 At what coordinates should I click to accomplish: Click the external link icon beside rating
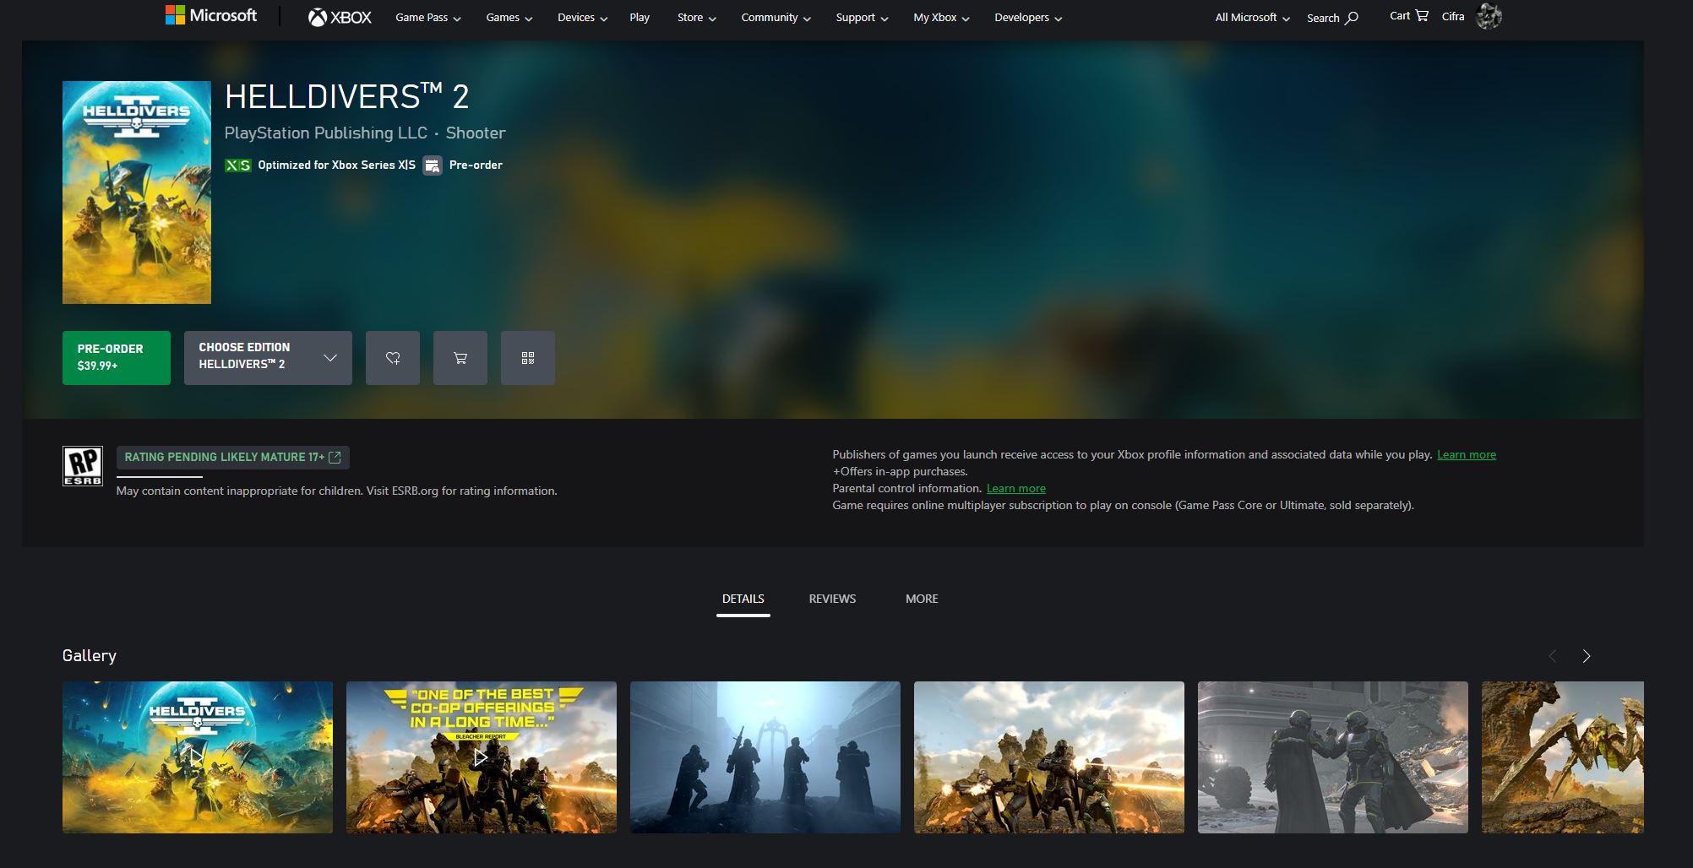[335, 457]
